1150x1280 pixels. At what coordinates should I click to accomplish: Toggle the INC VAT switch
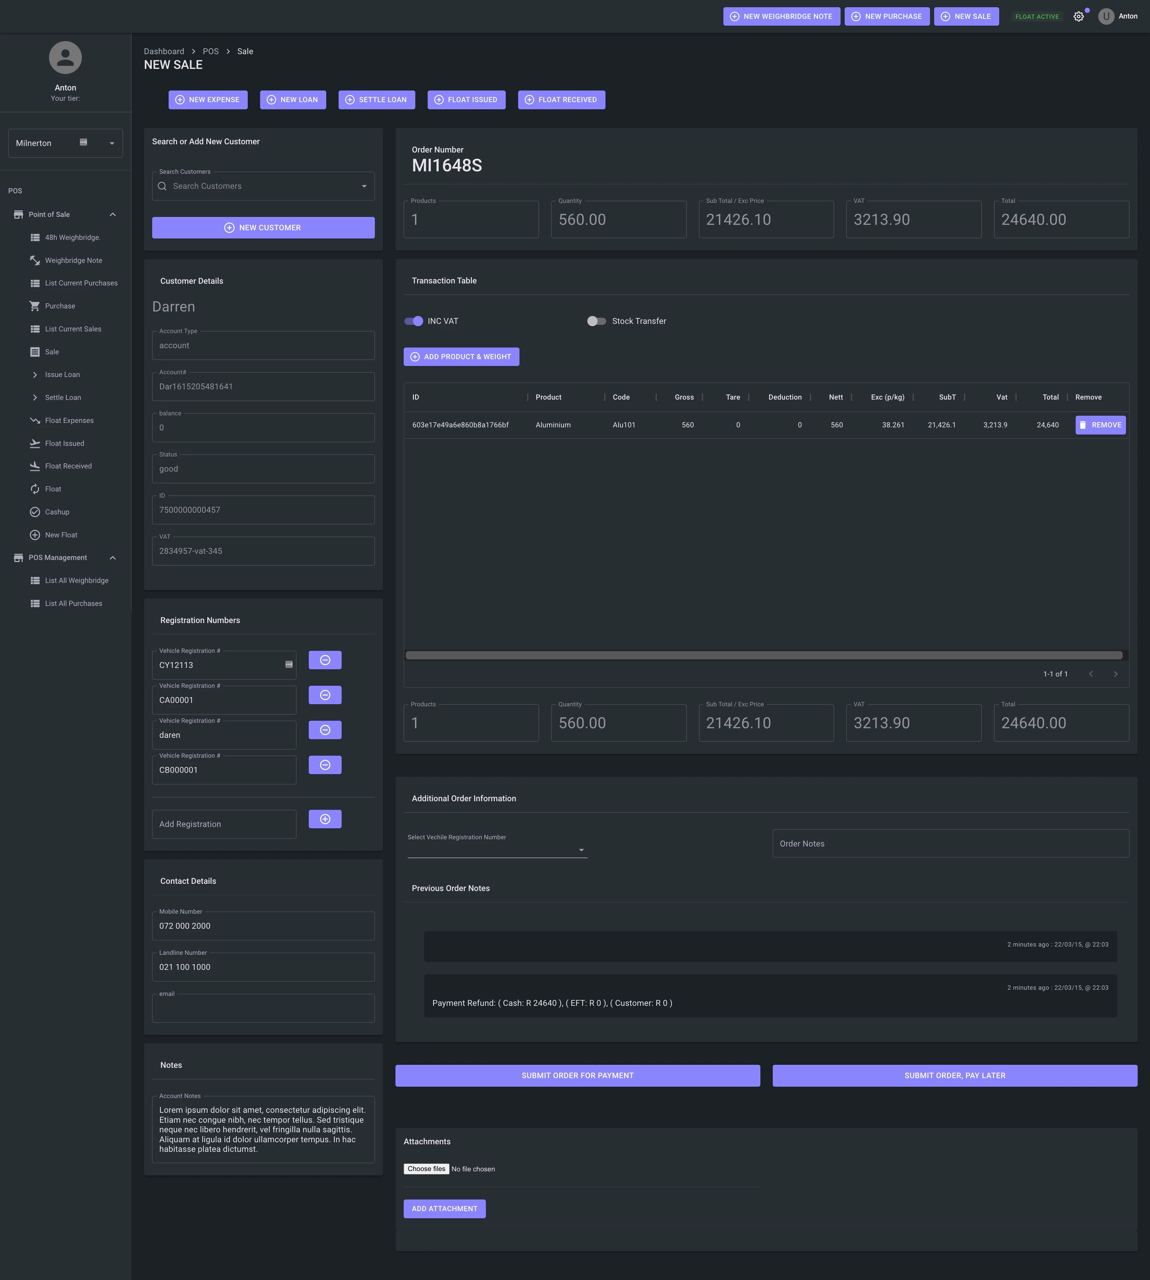(x=414, y=321)
